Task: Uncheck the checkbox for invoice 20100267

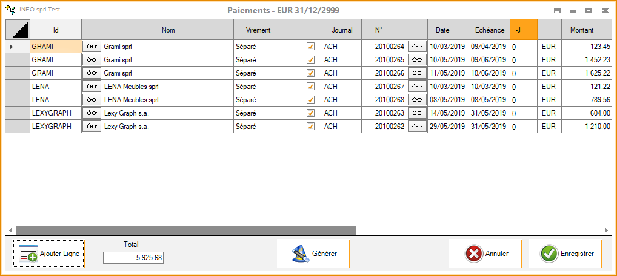Action: pyautogui.click(x=310, y=87)
